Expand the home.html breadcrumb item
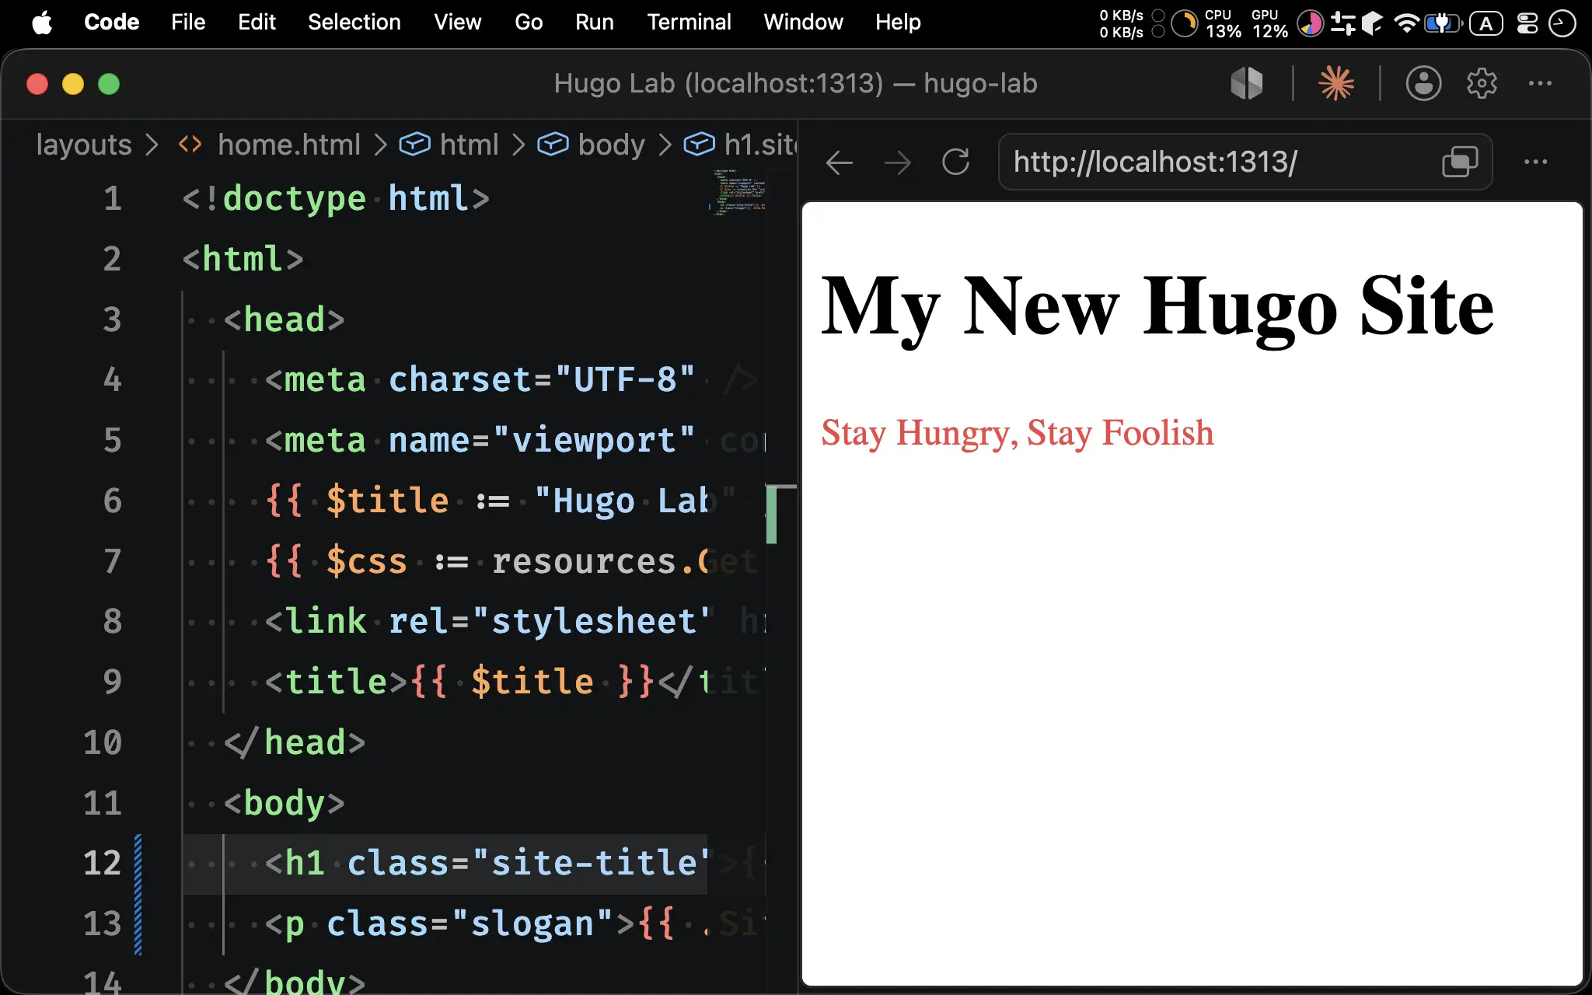 tap(289, 145)
